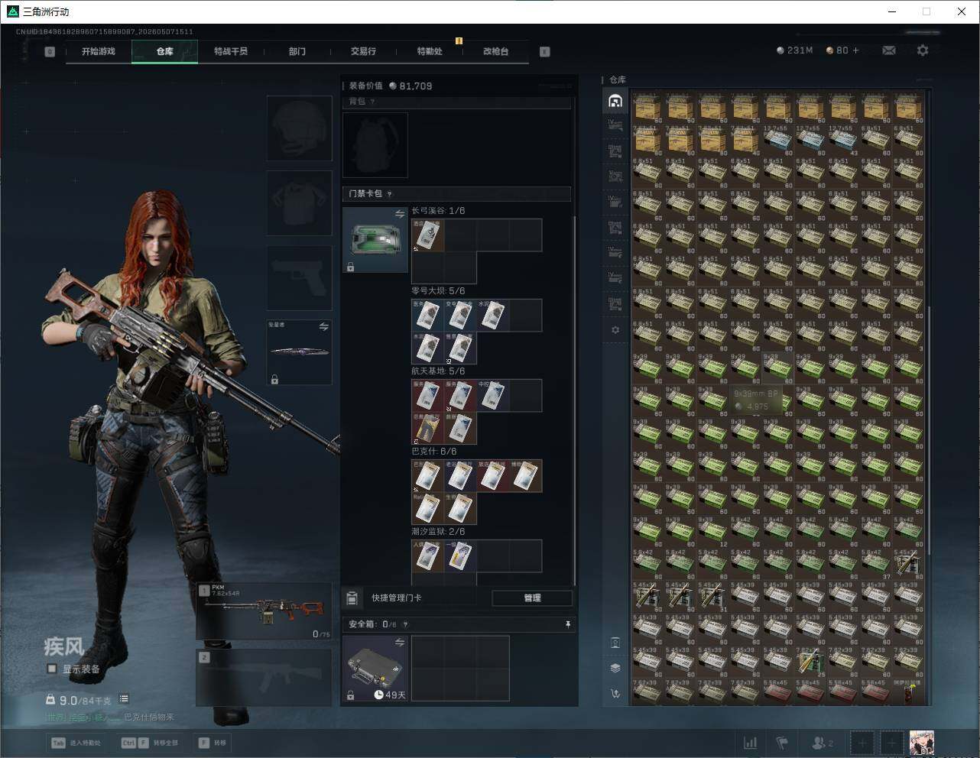Click the F 转移 shortcut button
Image resolution: width=980 pixels, height=758 pixels.
[213, 743]
